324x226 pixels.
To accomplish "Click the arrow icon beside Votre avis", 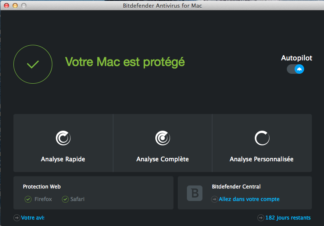I will 17,218.
